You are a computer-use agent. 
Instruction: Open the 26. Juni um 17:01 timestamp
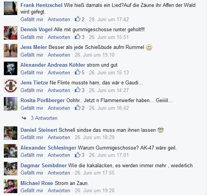point(109,155)
